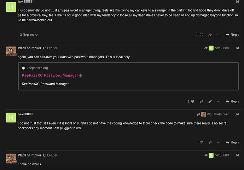Open ellipsis menu on the backdoors post
Image resolution: width=244 pixels, height=170 pixels.
(219, 142)
